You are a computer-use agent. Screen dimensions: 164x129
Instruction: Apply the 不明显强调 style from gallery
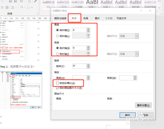(x=150, y=4)
